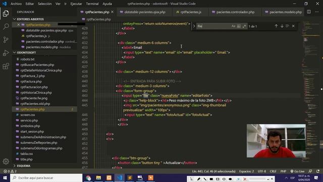Image resolution: width=323 pixels, height=182 pixels.
Task: Select the filled rectangle annotation tool
Action: pyautogui.click(x=211, y=179)
